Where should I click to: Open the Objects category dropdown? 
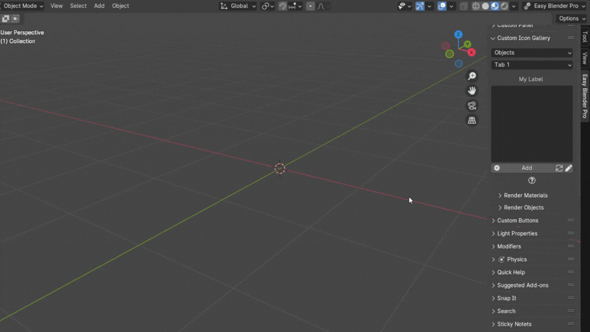click(532, 53)
